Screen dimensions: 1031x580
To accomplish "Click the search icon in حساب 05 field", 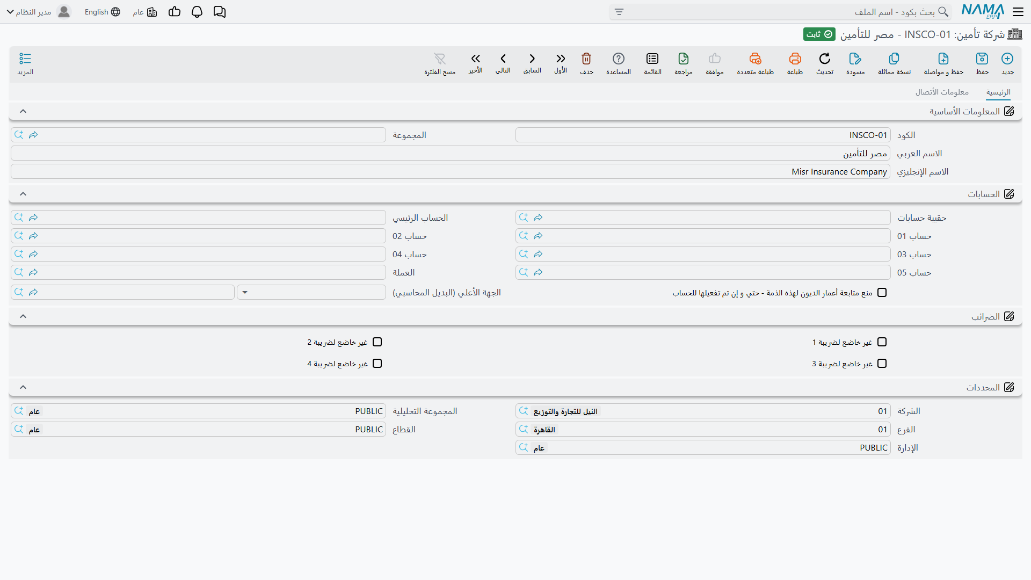I will click(x=524, y=272).
